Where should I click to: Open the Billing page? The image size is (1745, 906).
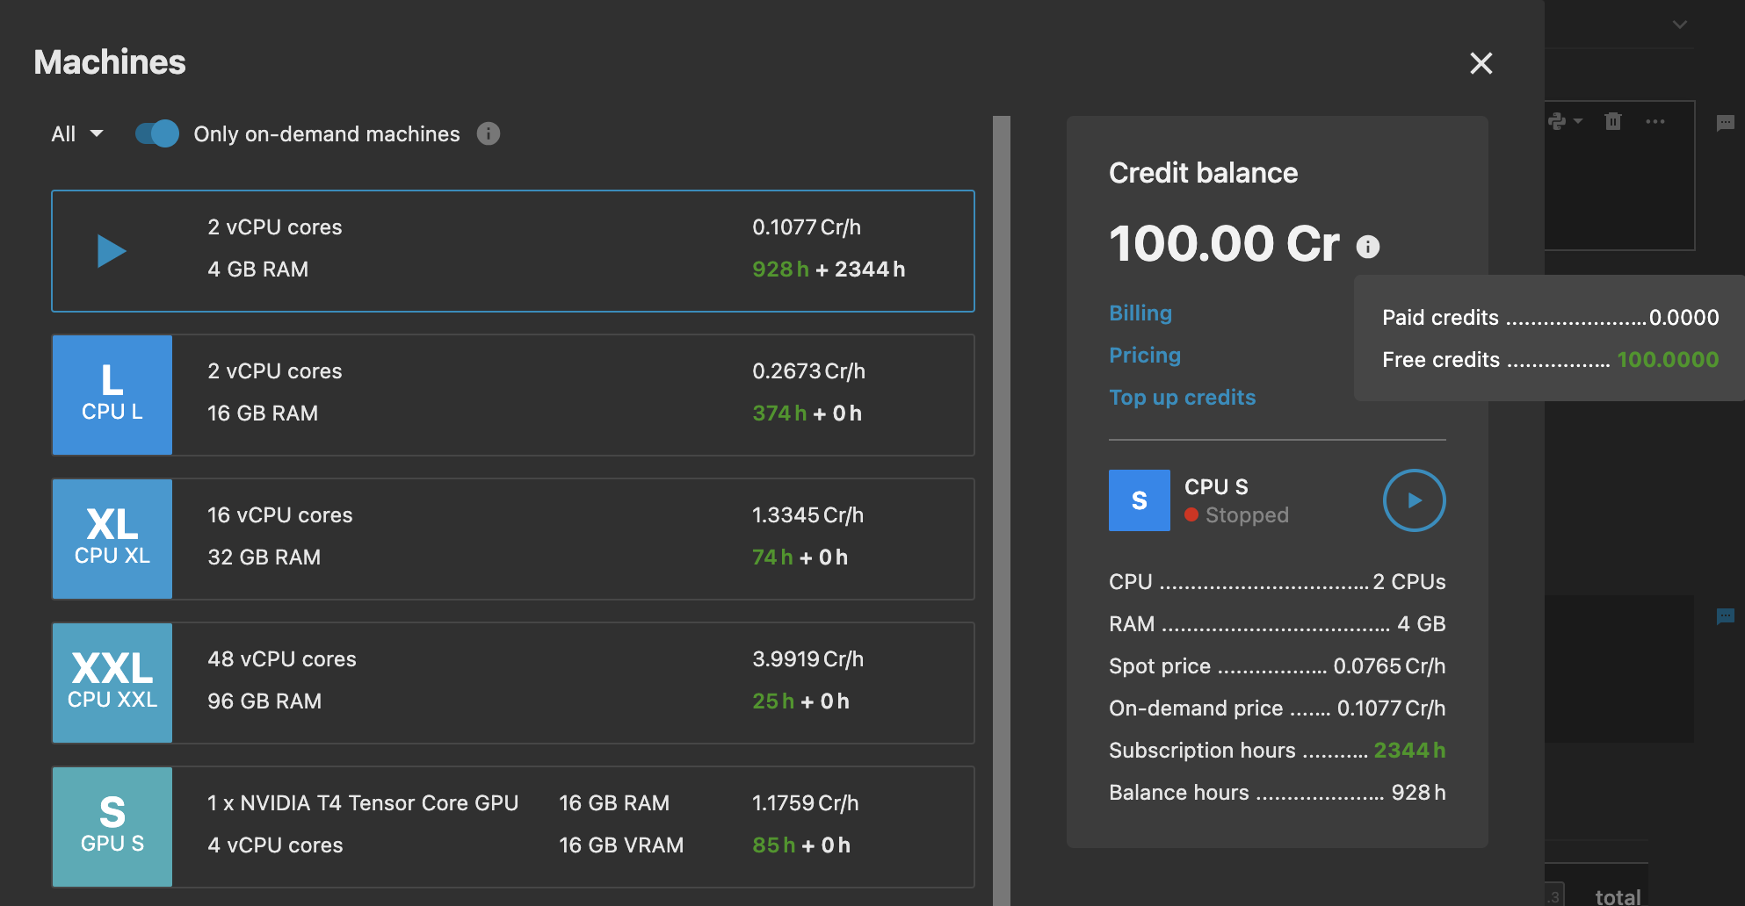click(x=1140, y=313)
